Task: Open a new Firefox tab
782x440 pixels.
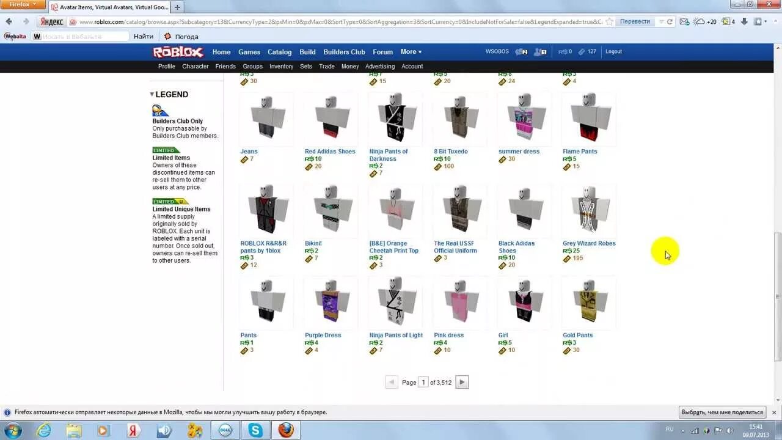Action: tap(177, 7)
